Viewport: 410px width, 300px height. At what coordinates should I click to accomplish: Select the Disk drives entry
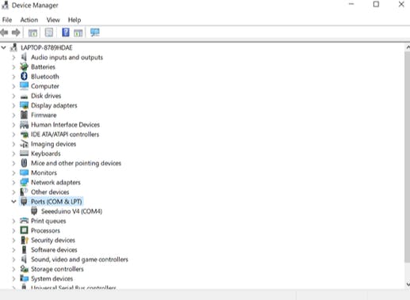point(46,96)
